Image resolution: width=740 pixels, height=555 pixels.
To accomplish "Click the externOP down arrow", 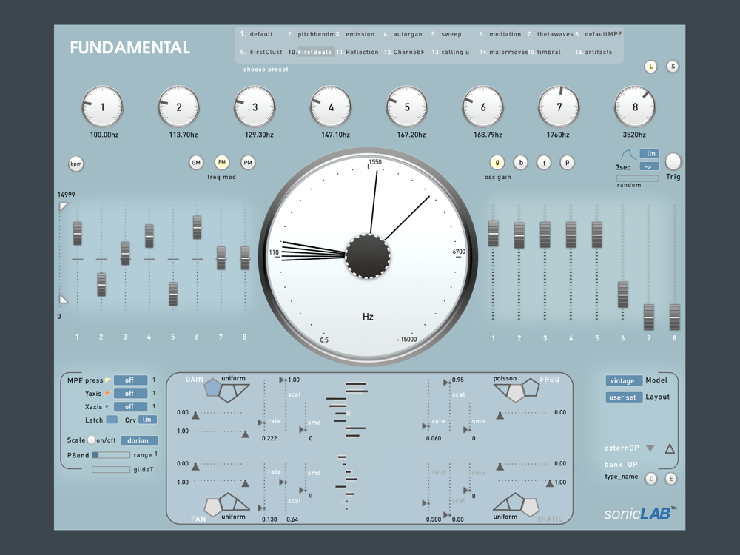I will tap(650, 448).
